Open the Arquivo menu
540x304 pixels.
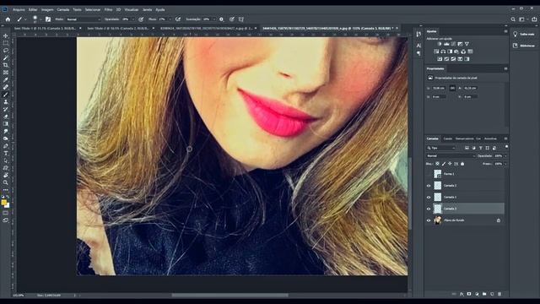[19, 9]
